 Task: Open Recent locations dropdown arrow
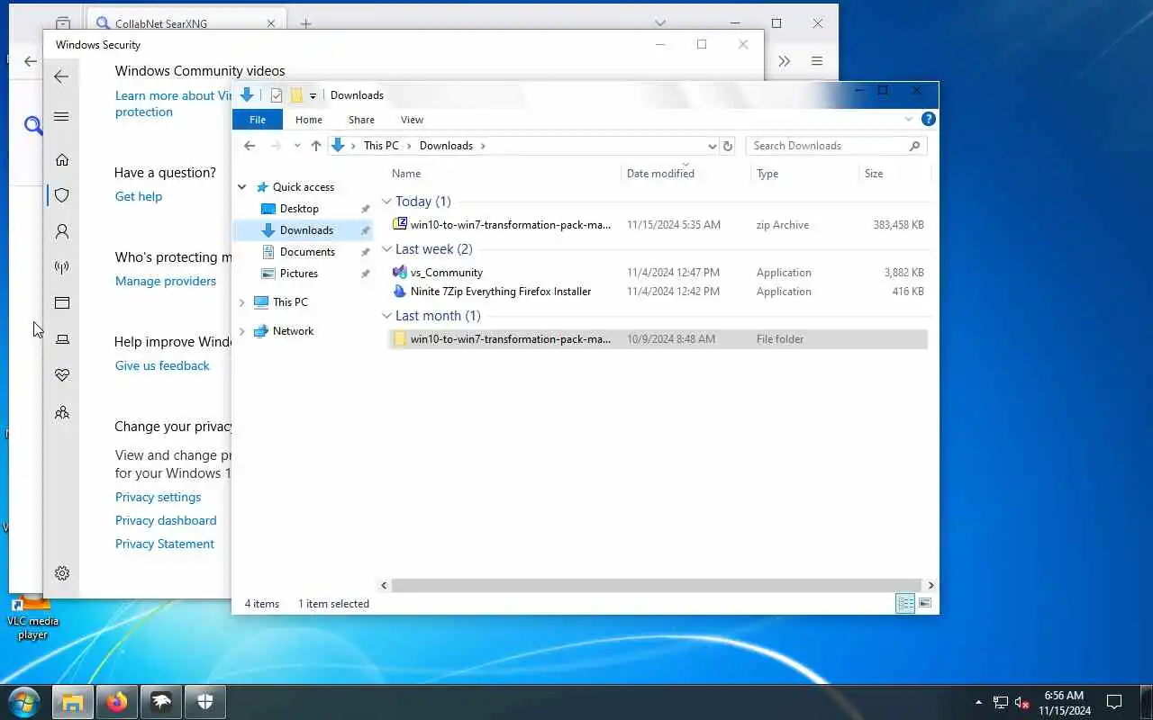click(x=297, y=146)
